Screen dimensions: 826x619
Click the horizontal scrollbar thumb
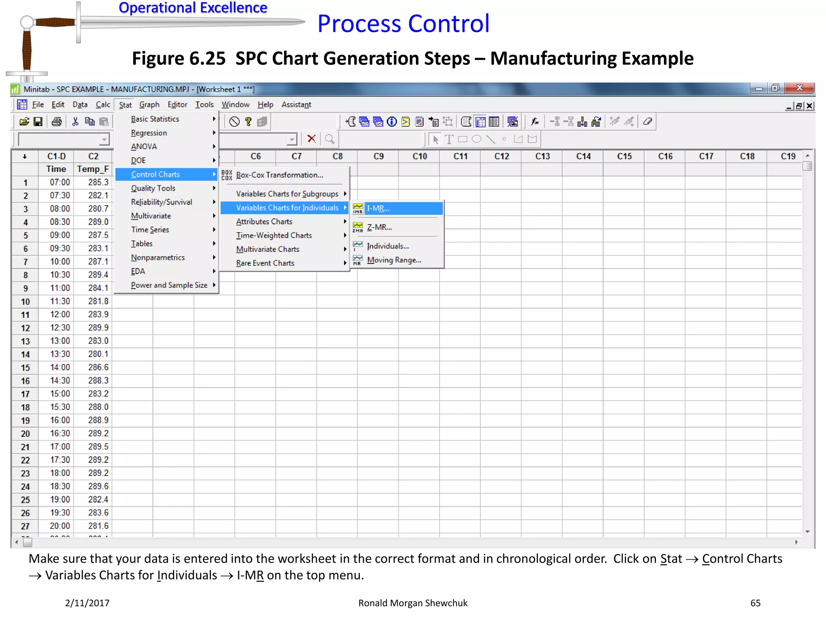[27, 542]
